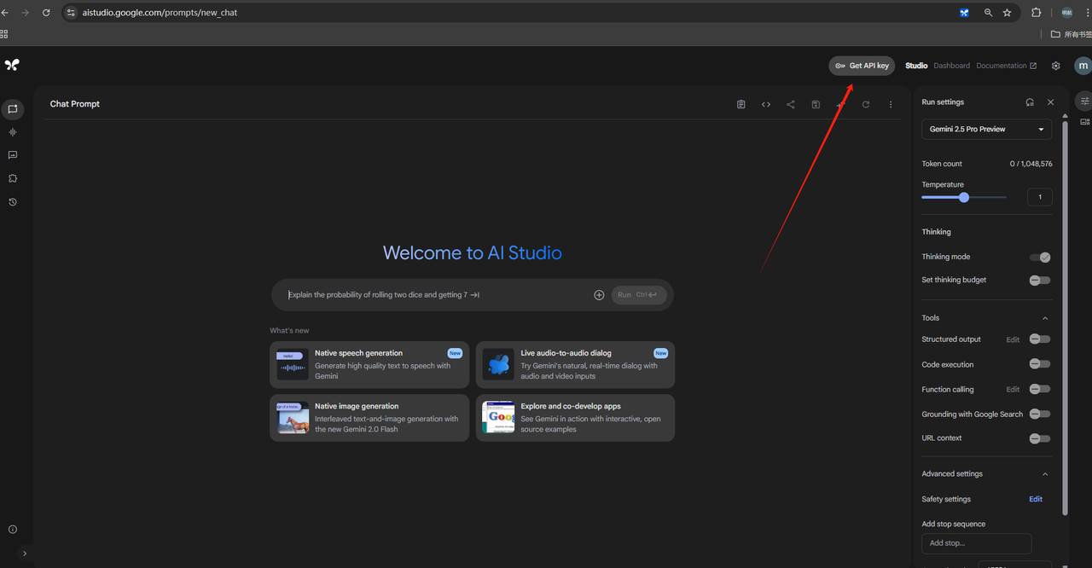This screenshot has width=1092, height=568.
Task: Click the site information icon in address bar
Action: pyautogui.click(x=72, y=13)
